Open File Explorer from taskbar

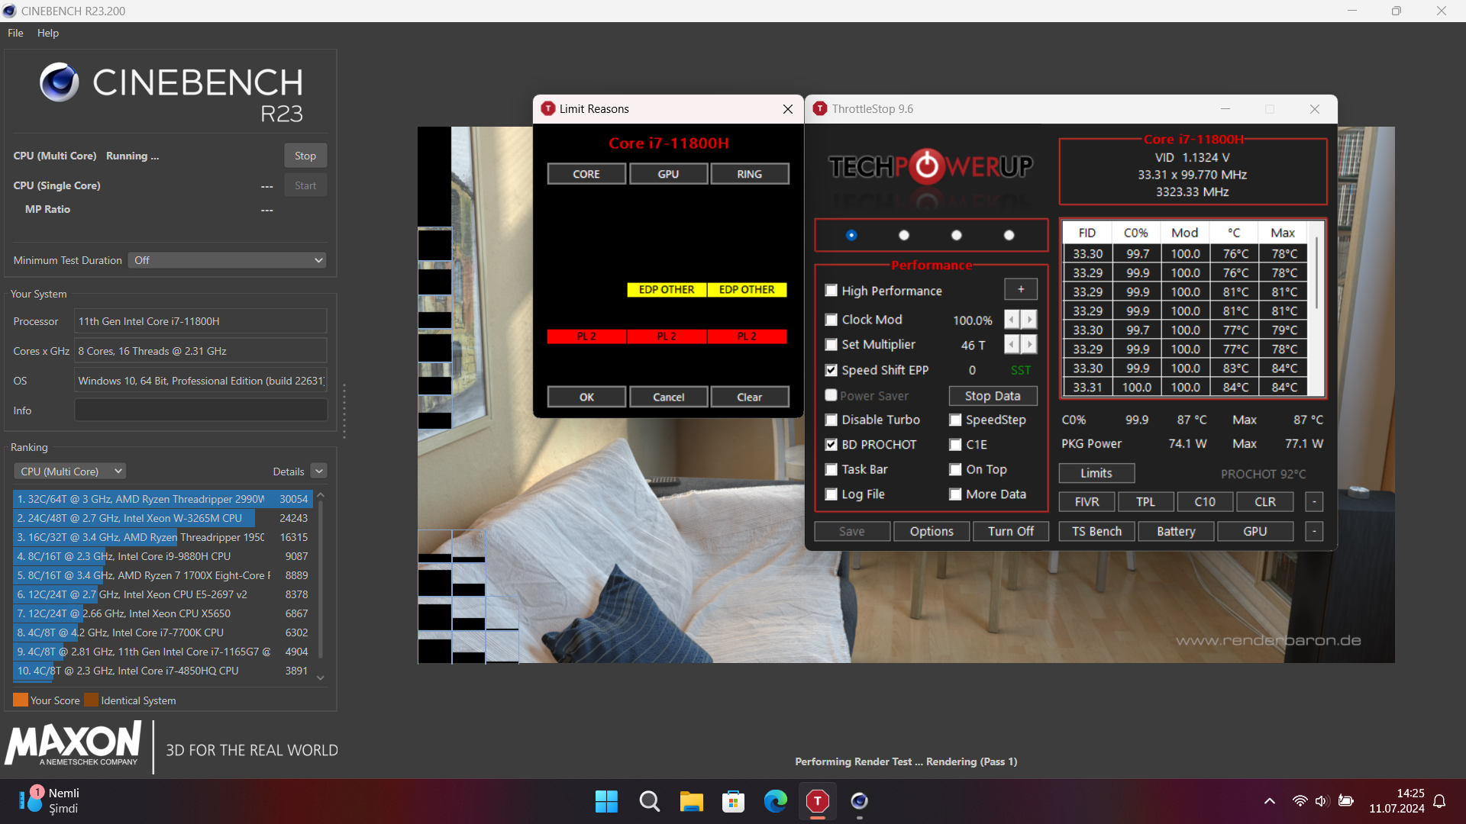[691, 801]
